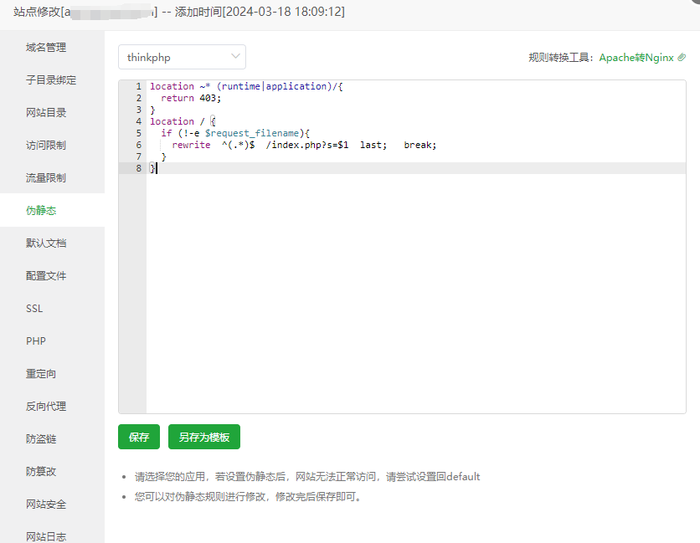The width and height of the screenshot is (700, 543).
Task: Click the 另存为模板 button
Action: click(204, 437)
